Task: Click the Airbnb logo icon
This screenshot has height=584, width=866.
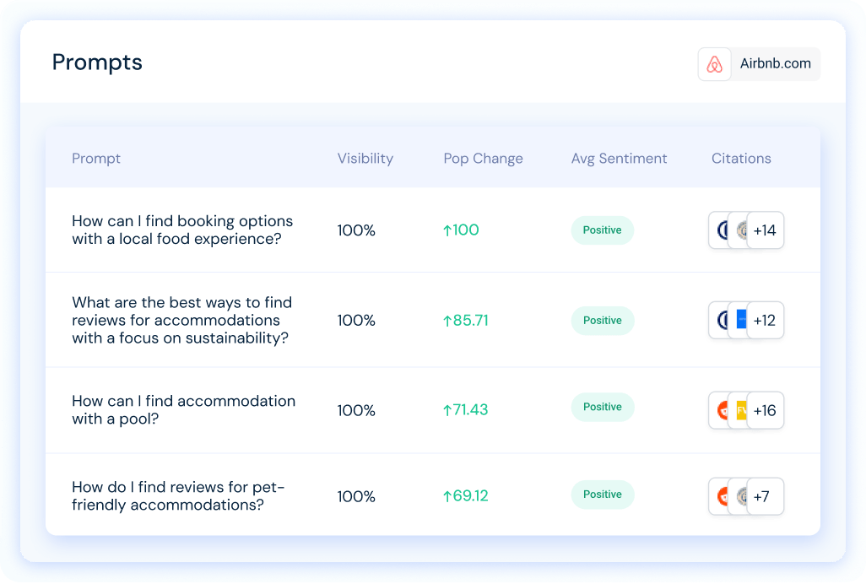Action: tap(714, 64)
